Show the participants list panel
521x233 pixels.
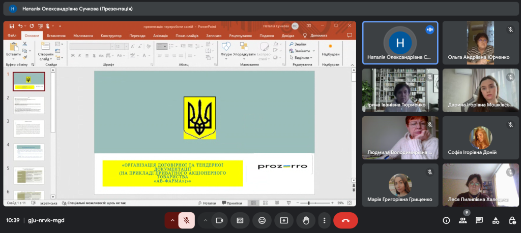point(462,220)
